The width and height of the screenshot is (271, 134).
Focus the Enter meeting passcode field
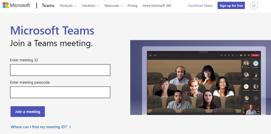[60, 92]
